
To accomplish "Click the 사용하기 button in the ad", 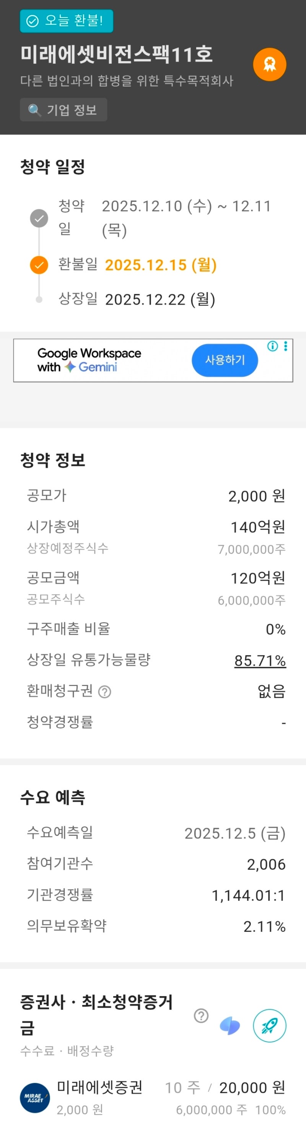I will click(x=225, y=360).
